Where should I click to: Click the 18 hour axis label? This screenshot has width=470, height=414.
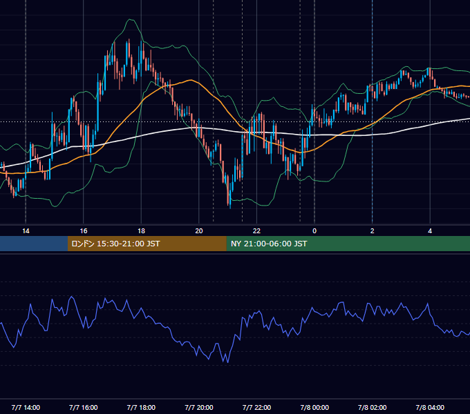[x=141, y=231]
